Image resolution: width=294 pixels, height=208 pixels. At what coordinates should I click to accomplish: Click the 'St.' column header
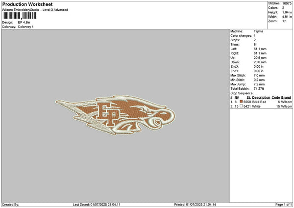[248, 98]
